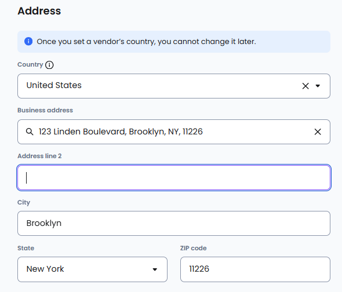The height and width of the screenshot is (292, 342).
Task: Click the ZIP code field 11226
Action: point(255,269)
